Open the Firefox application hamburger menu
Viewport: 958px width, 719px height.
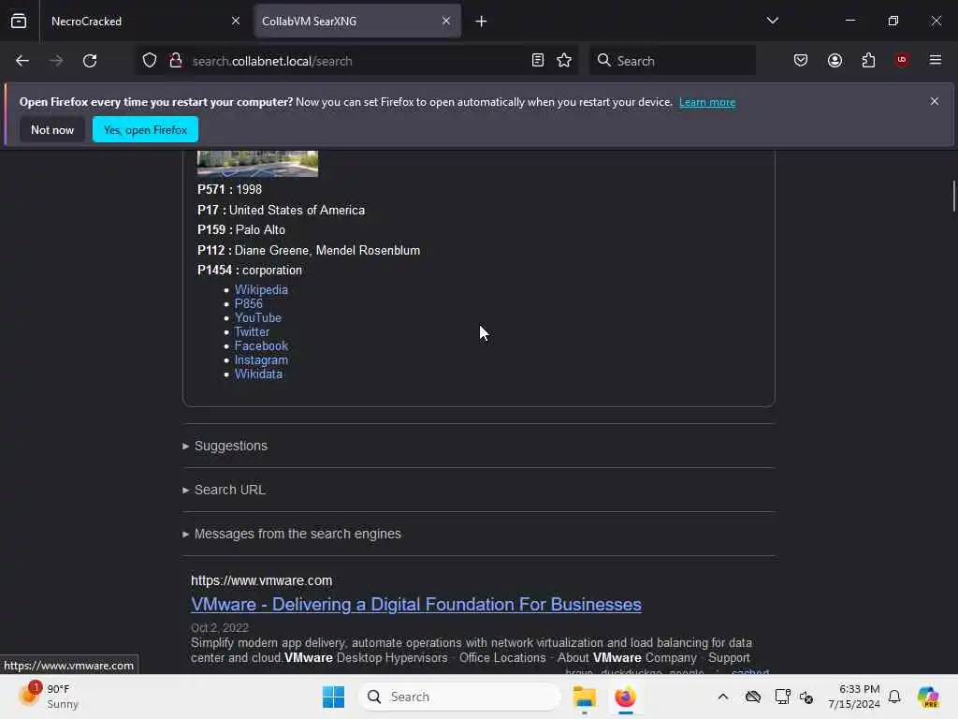[x=935, y=60]
